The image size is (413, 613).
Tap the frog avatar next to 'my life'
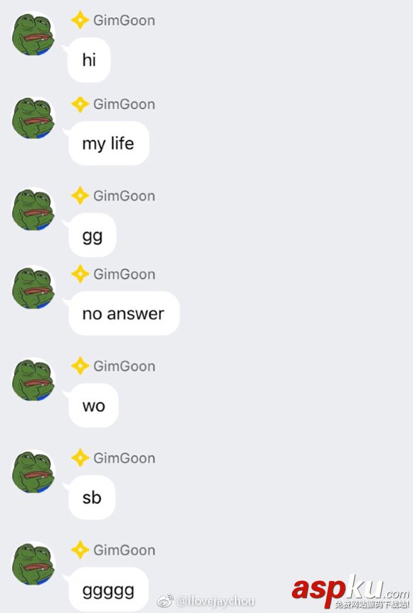pyautogui.click(x=33, y=118)
